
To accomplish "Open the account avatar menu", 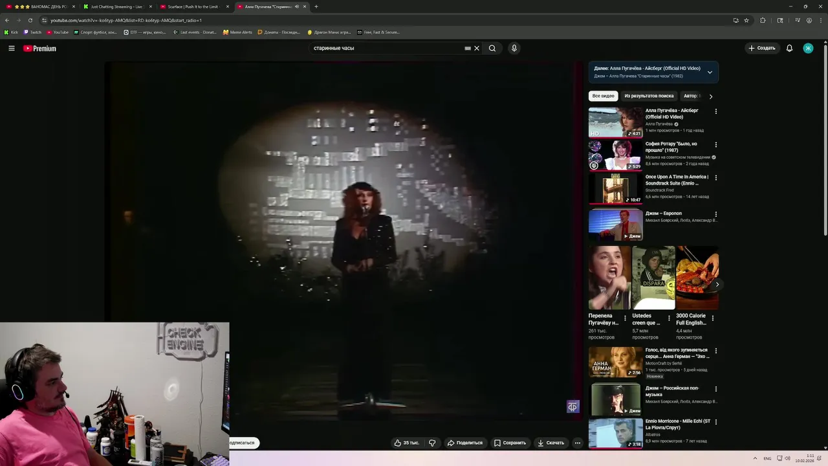I will (x=808, y=48).
